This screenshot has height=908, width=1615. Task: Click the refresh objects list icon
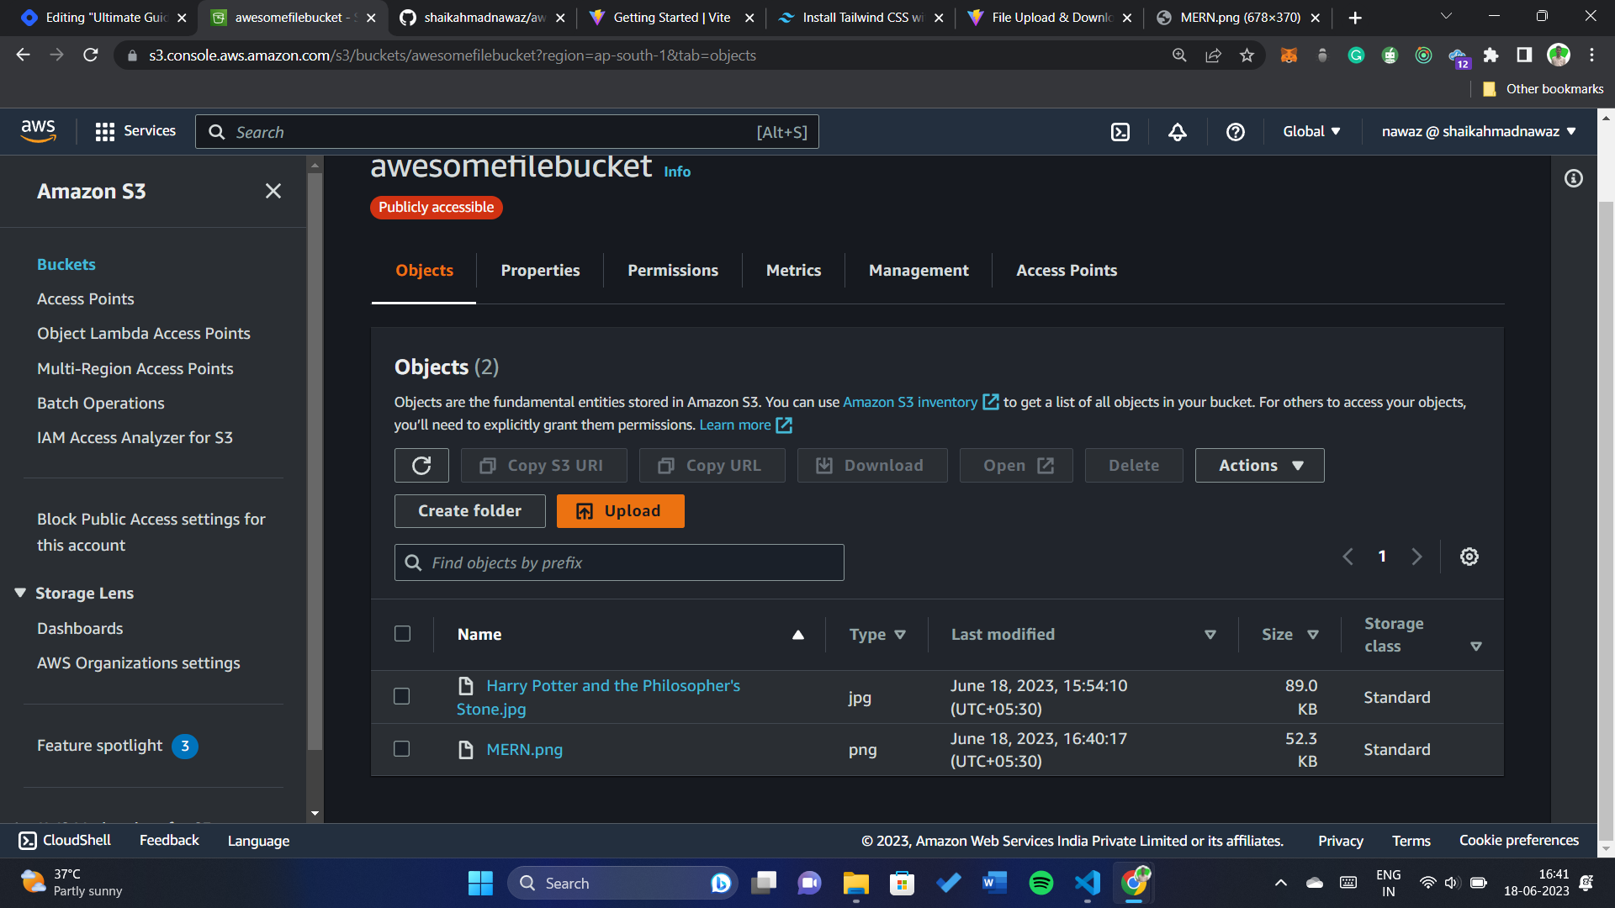(x=421, y=465)
